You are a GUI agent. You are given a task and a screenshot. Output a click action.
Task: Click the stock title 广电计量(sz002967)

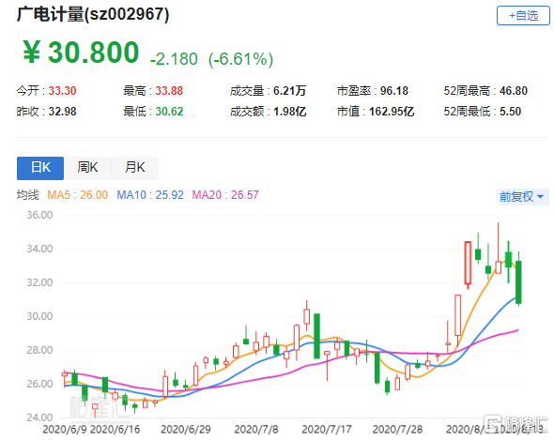(x=93, y=14)
